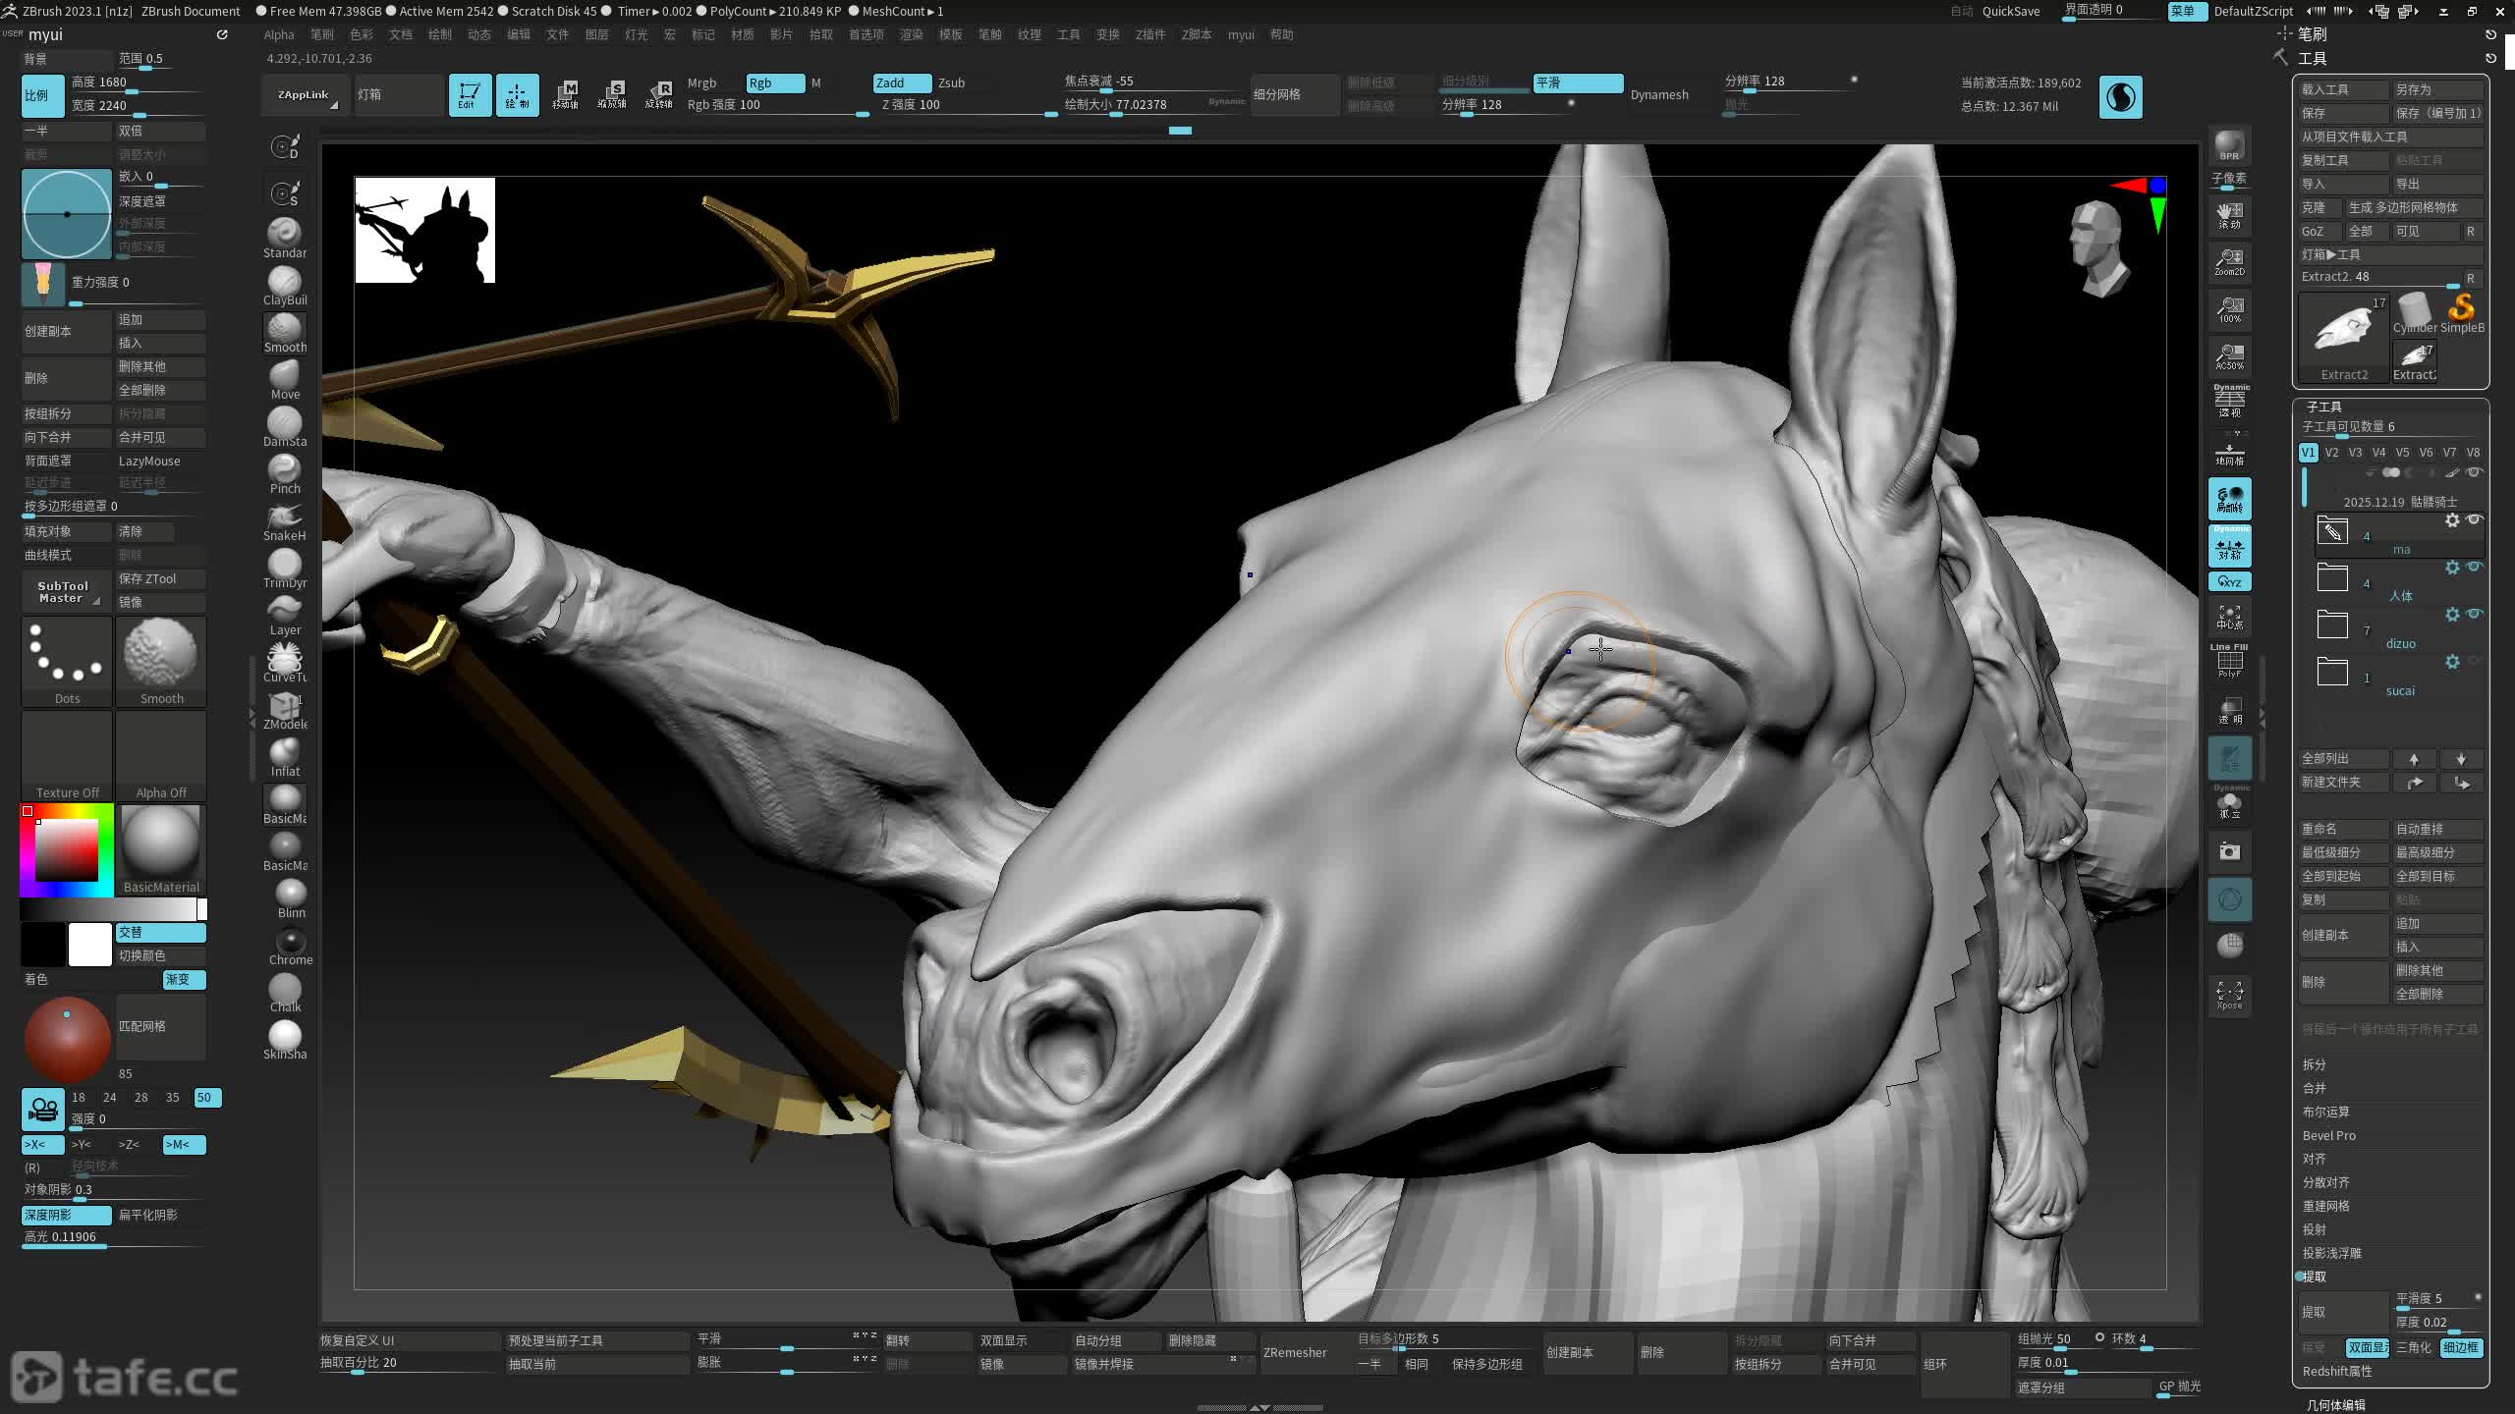The width and height of the screenshot is (2515, 1414).
Task: Expand the Bevel Pro section
Action: pos(2328,1135)
